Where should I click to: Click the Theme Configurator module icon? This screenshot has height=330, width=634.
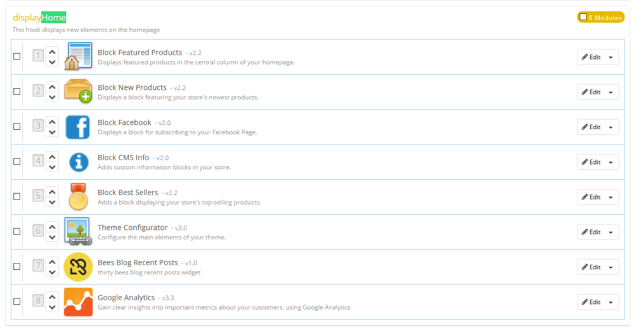79,232
